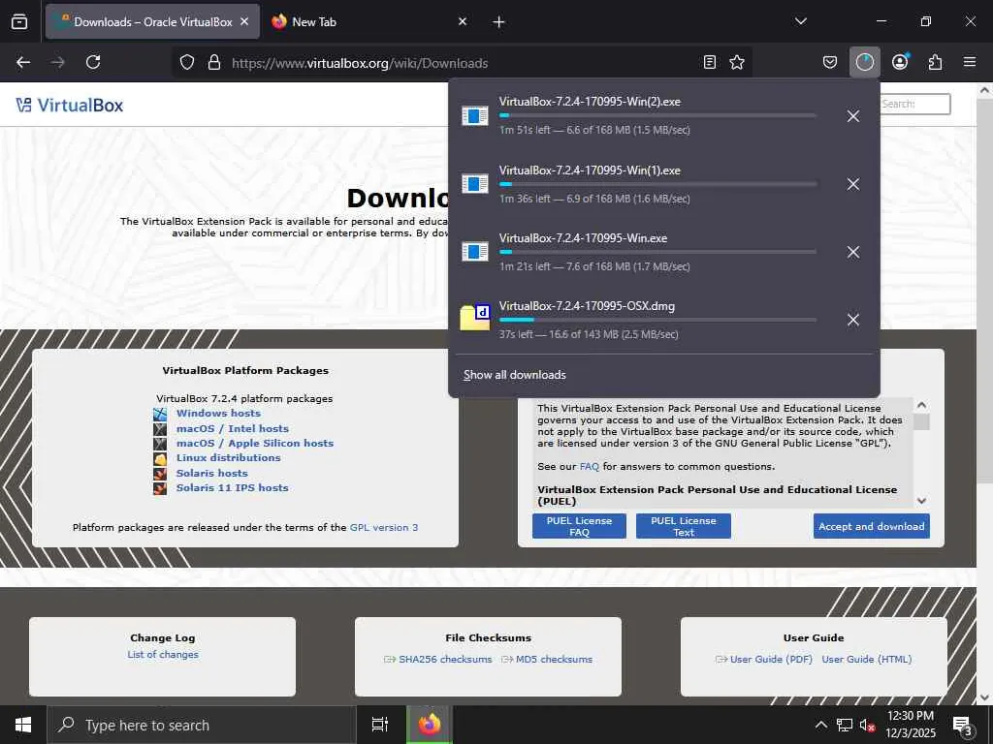The image size is (993, 744).
Task: Click the VirtualBox site Search field
Action: [x=914, y=104]
